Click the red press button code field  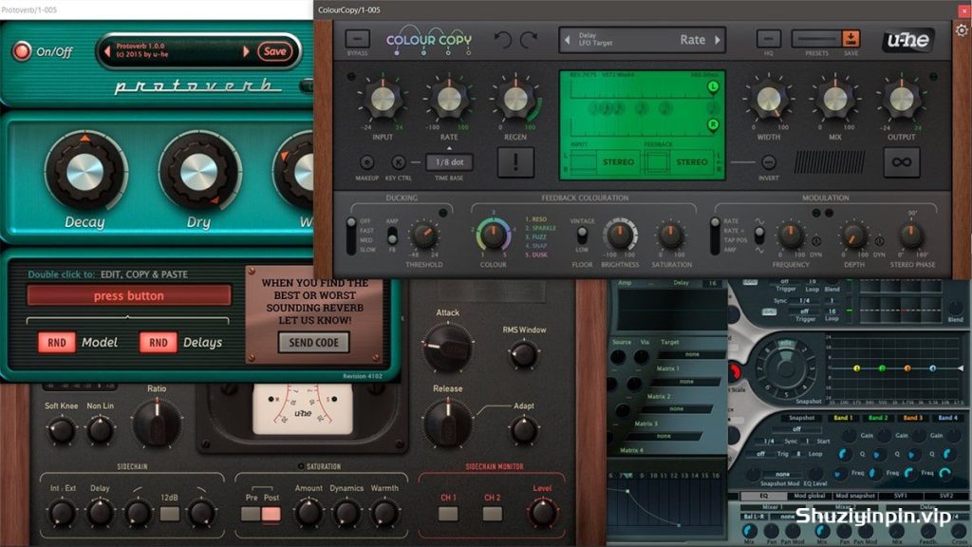[129, 296]
